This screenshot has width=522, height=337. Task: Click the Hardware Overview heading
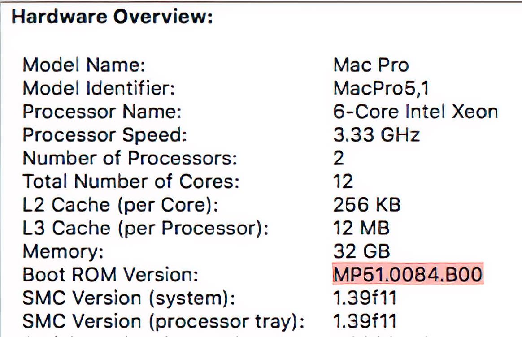coord(112,17)
